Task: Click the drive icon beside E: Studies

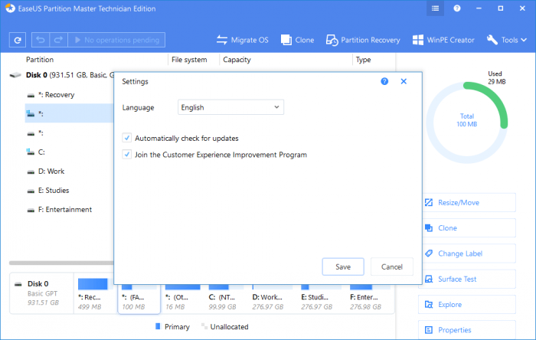Action: coord(31,191)
